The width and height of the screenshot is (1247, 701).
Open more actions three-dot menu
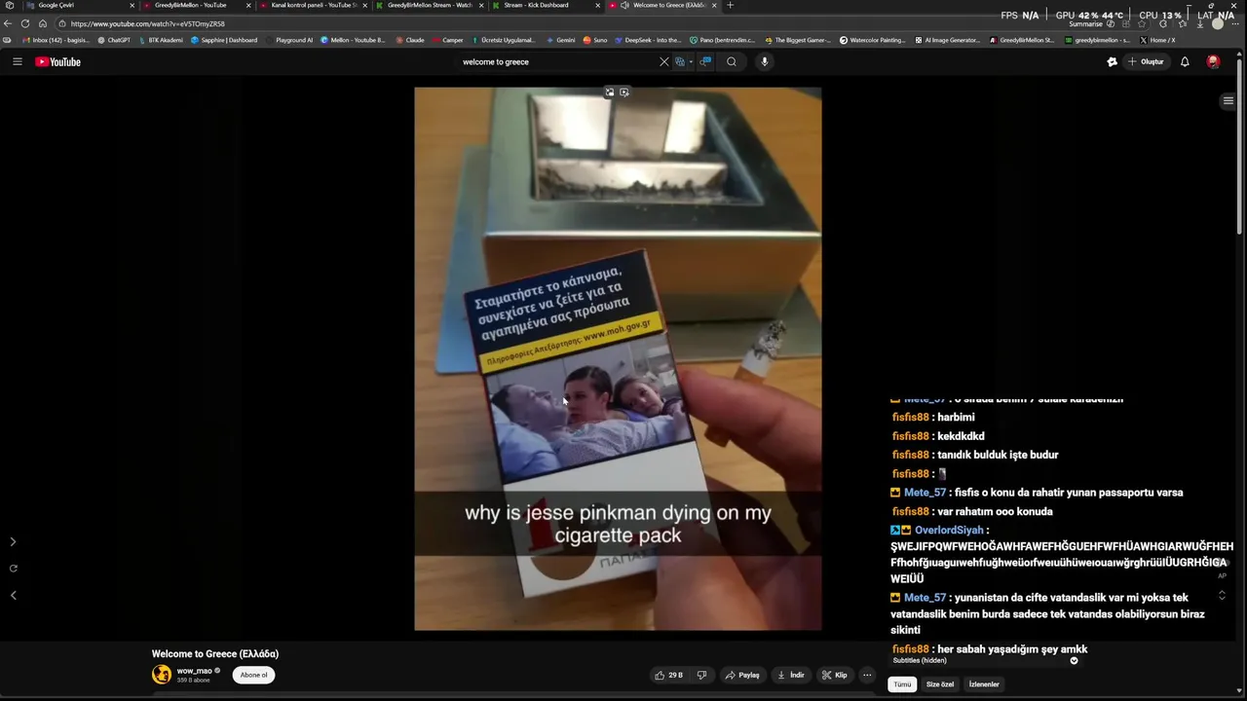(x=867, y=675)
